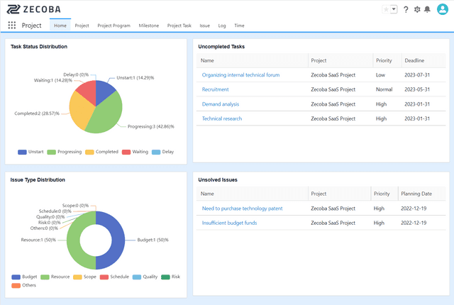454x305 pixels.
Task: Open the app launcher grid icon
Action: point(12,26)
